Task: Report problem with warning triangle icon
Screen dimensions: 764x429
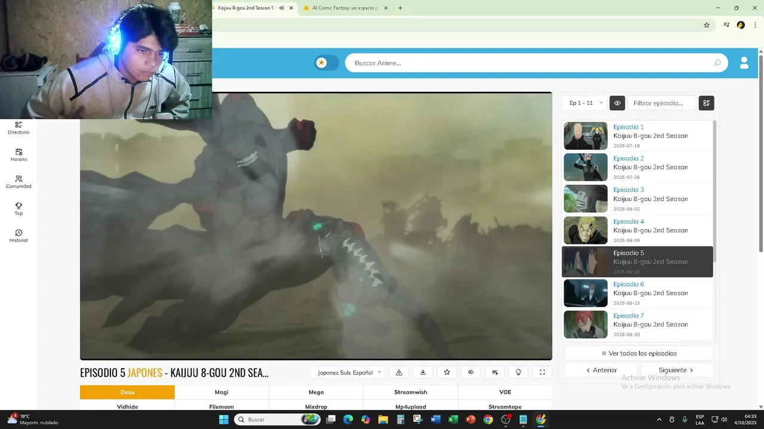Action: click(x=399, y=372)
